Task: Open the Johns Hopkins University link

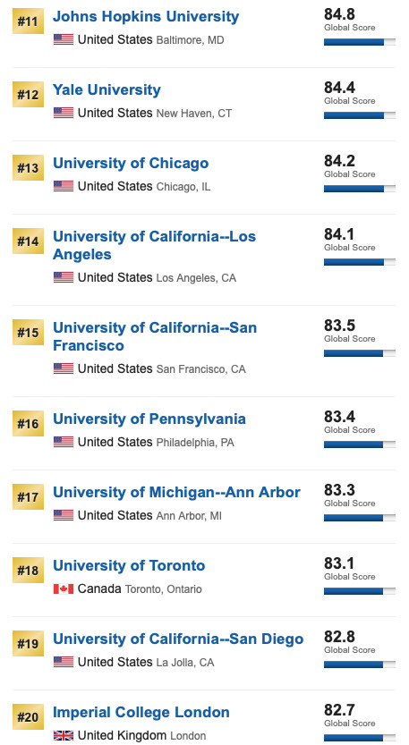Action: 146,17
